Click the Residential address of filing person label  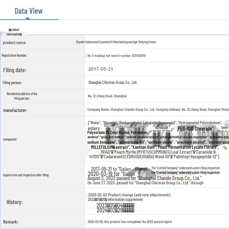point(22,96)
